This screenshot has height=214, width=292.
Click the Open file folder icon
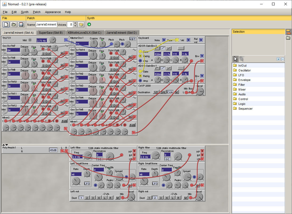(14, 25)
